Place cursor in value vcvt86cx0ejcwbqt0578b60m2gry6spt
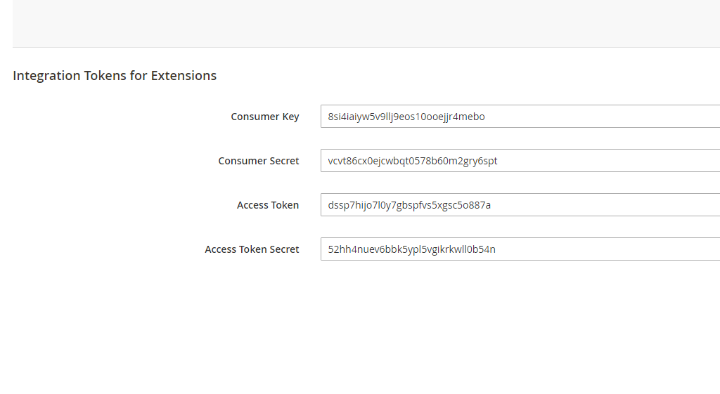 pos(412,161)
